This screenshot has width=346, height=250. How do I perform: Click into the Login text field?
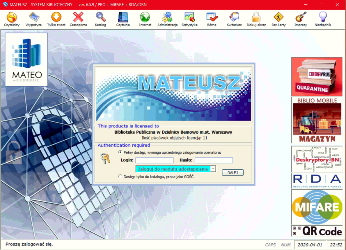154,160
